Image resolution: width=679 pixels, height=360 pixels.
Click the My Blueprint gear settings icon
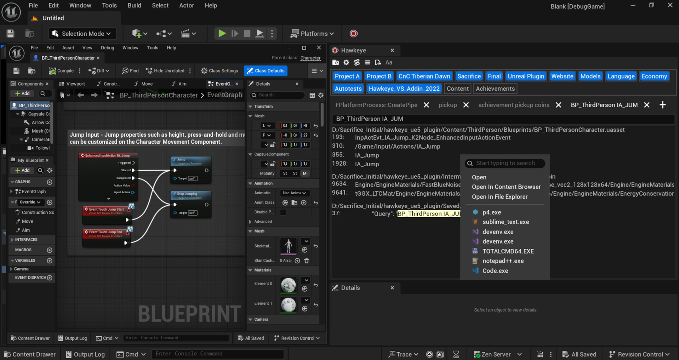(x=50, y=171)
